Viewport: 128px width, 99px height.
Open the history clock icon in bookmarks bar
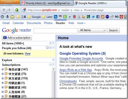[x=2, y=17]
